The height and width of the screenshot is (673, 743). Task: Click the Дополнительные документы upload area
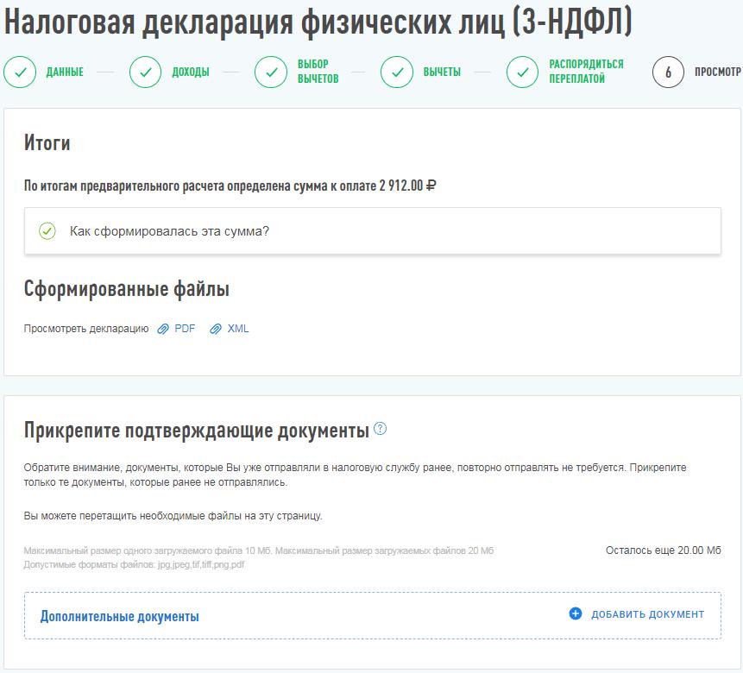pyautogui.click(x=120, y=617)
